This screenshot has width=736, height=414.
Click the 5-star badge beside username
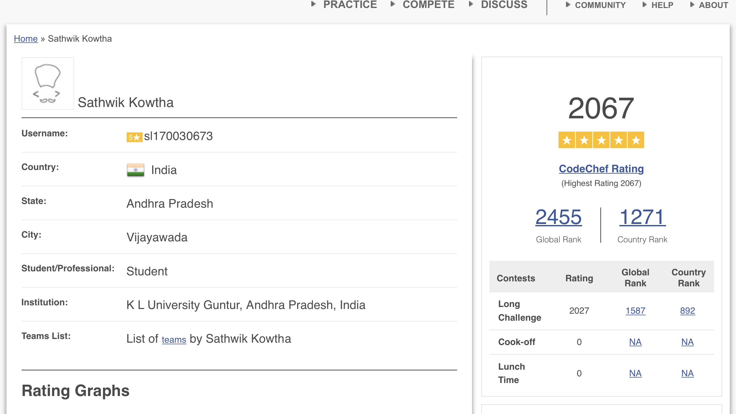(134, 137)
